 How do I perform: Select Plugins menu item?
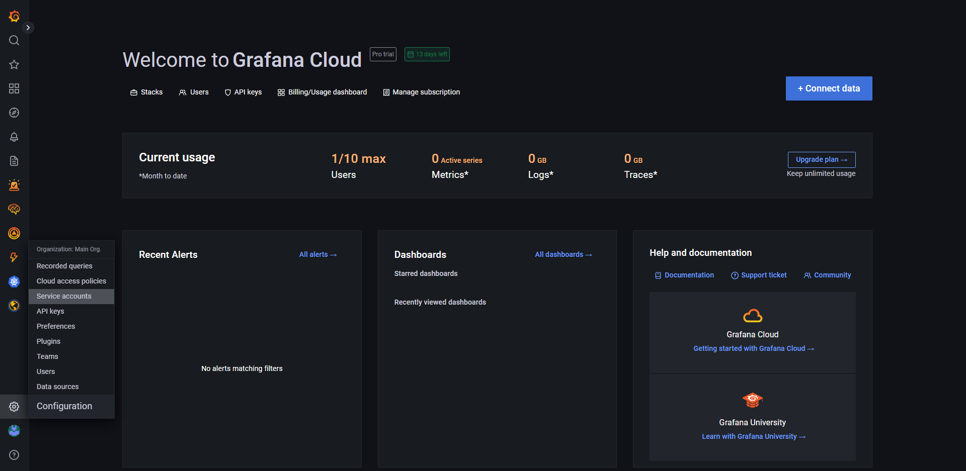(71, 341)
